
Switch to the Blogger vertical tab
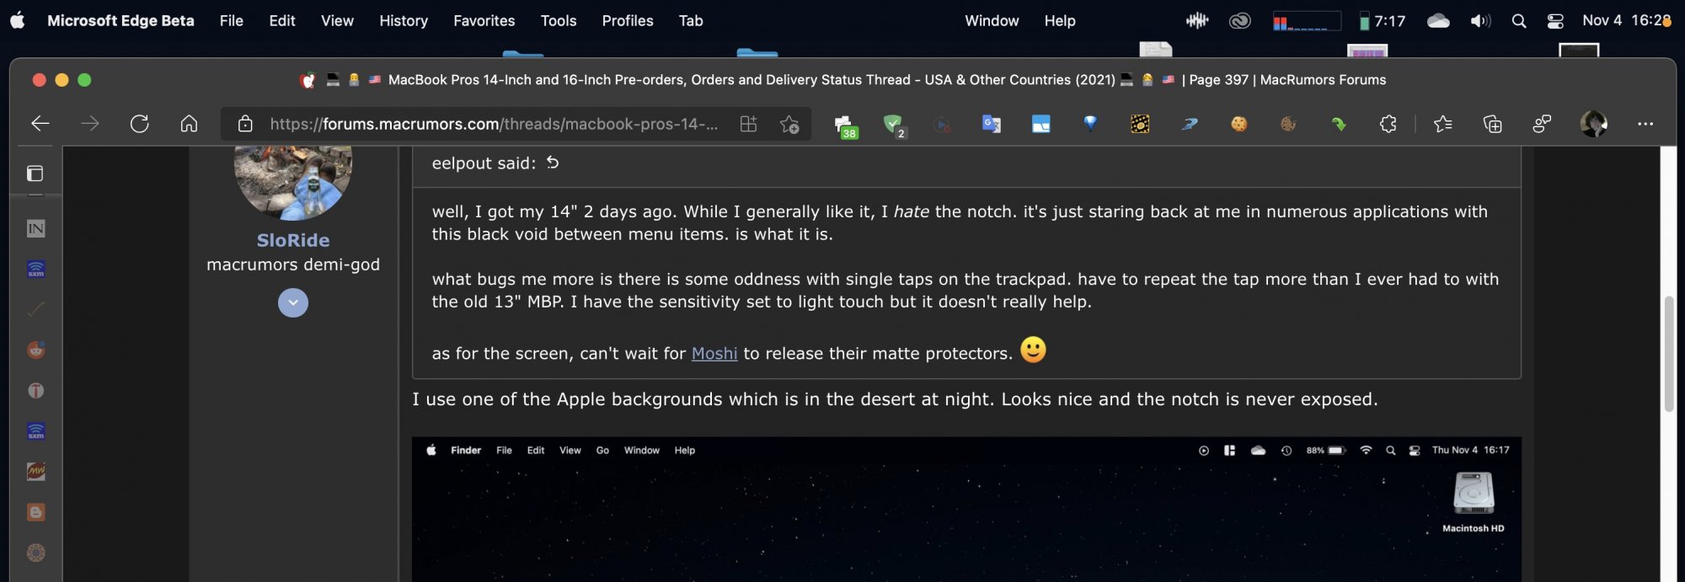[35, 512]
